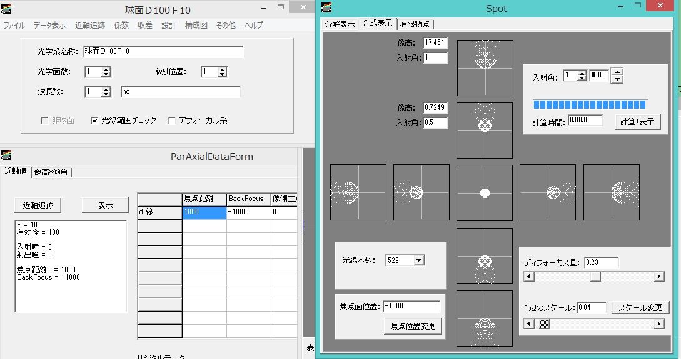Click the 入射角 field showing 0.5

click(436, 123)
